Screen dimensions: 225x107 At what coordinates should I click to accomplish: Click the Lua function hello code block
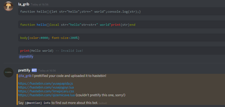tap(122, 25)
